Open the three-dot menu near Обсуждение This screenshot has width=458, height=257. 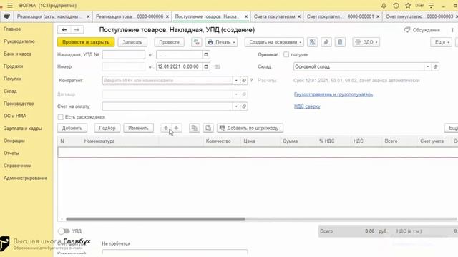coord(452,30)
